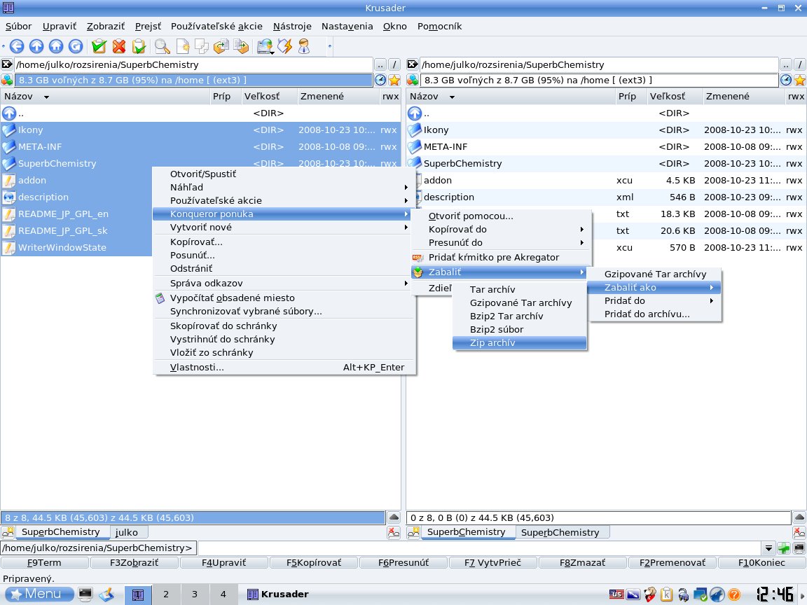Click the user figure root-mode icon
Image resolution: width=807 pixels, height=605 pixels.
[x=304, y=46]
